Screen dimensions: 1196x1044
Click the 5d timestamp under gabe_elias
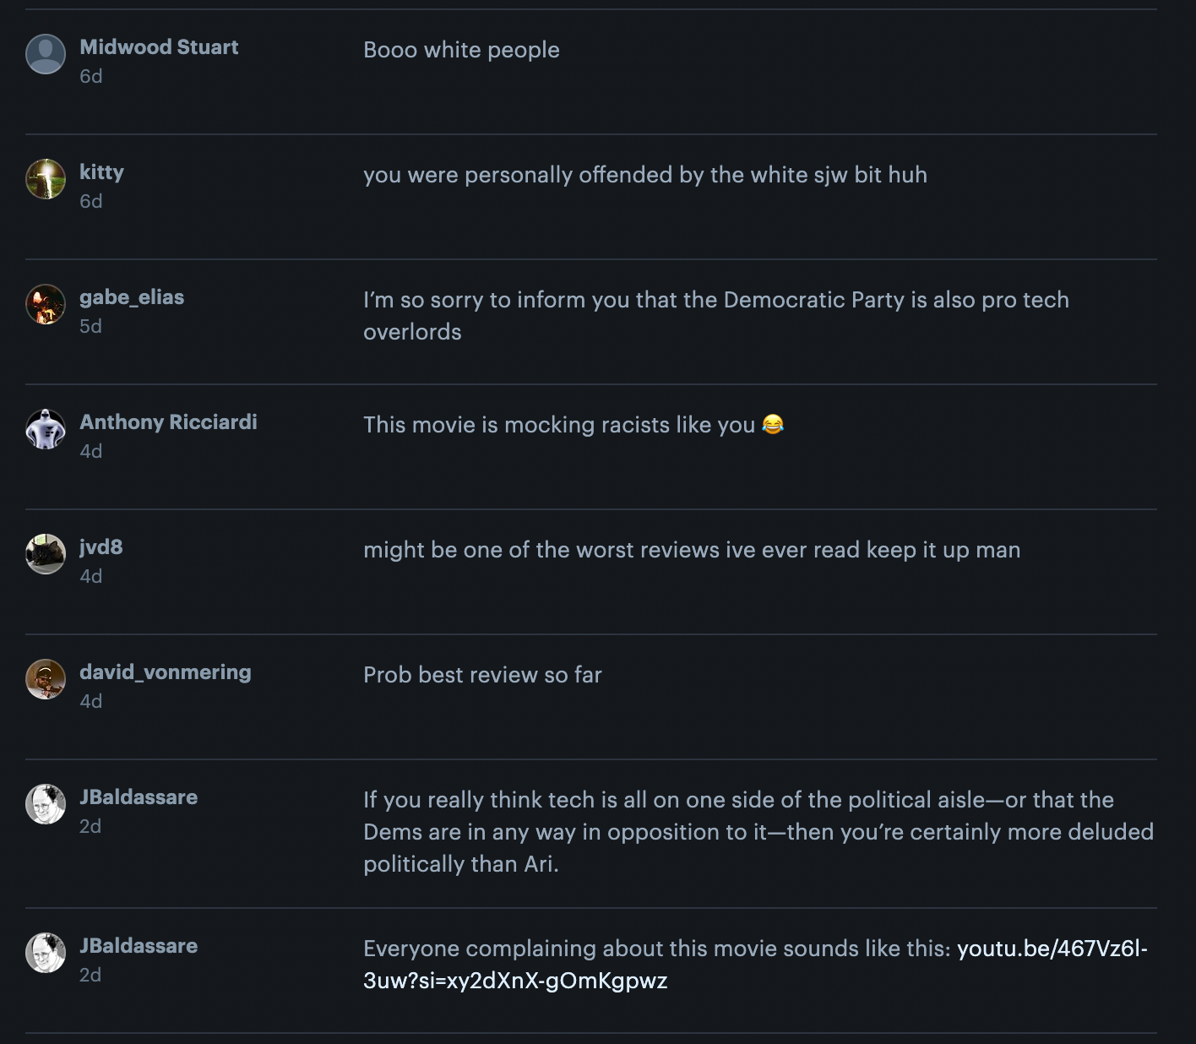coord(90,326)
